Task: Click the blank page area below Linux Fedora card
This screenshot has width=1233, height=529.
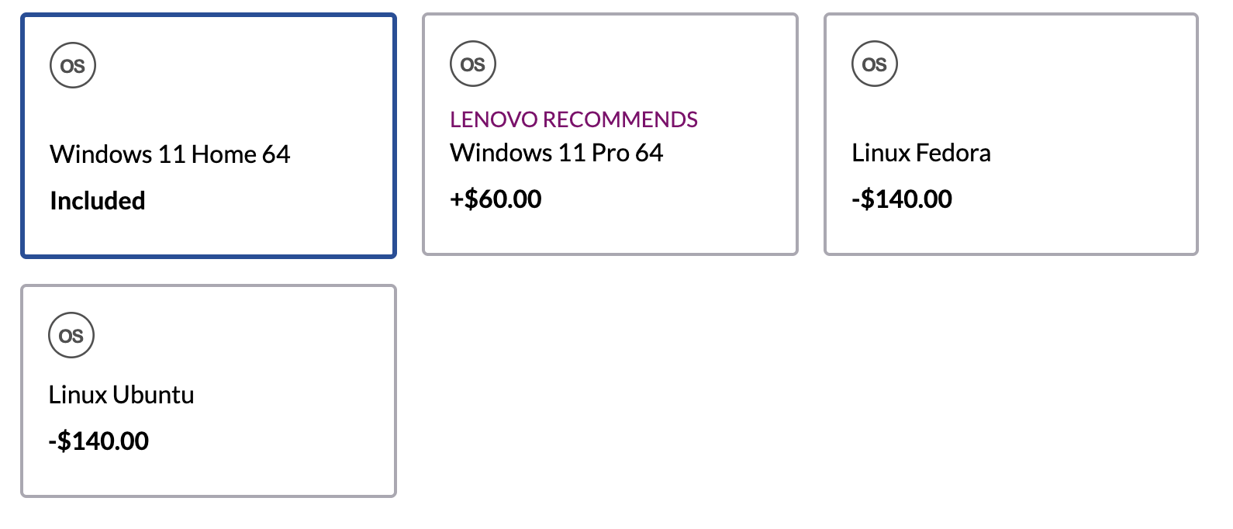Action: pos(1011,388)
